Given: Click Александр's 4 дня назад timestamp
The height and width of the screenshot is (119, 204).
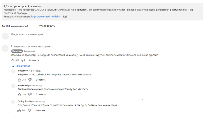Looking at the screenshot, I should 36,86.
